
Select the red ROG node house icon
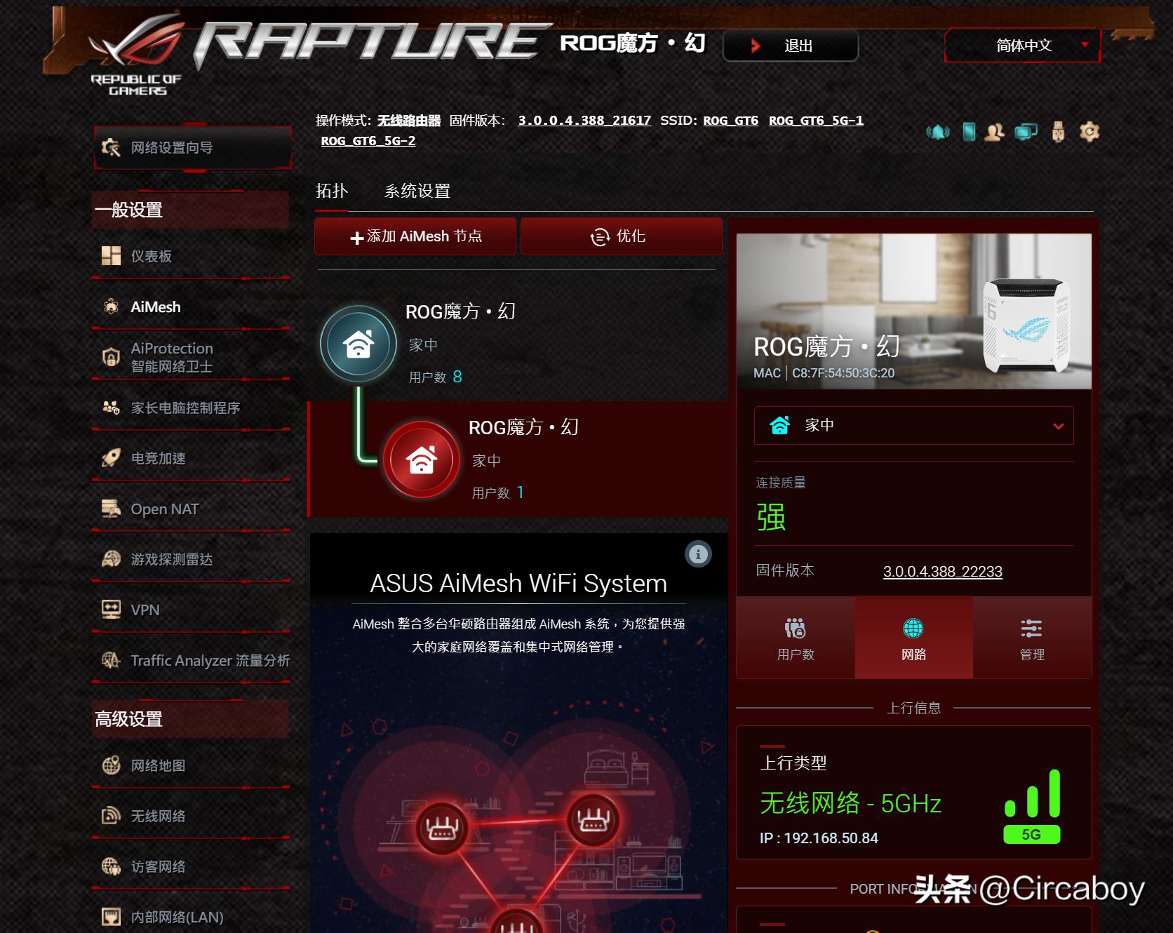tap(422, 460)
